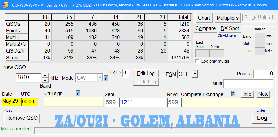
Task: Click the TX ID field
Action: (125, 73)
